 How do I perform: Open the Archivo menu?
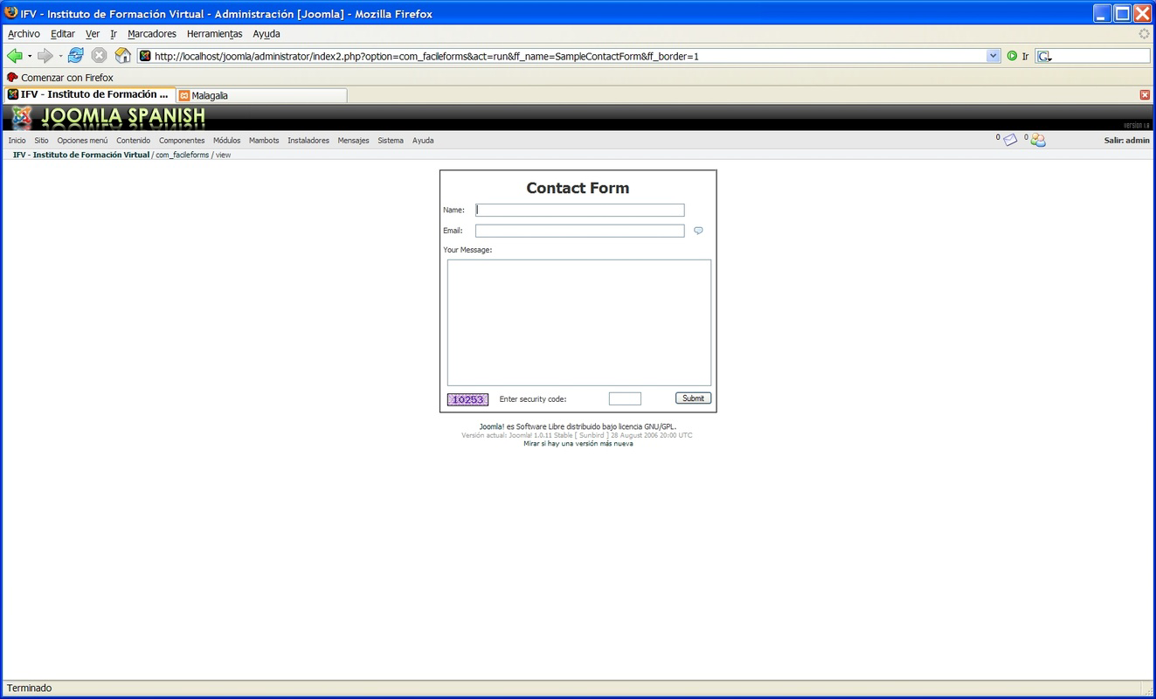point(24,34)
